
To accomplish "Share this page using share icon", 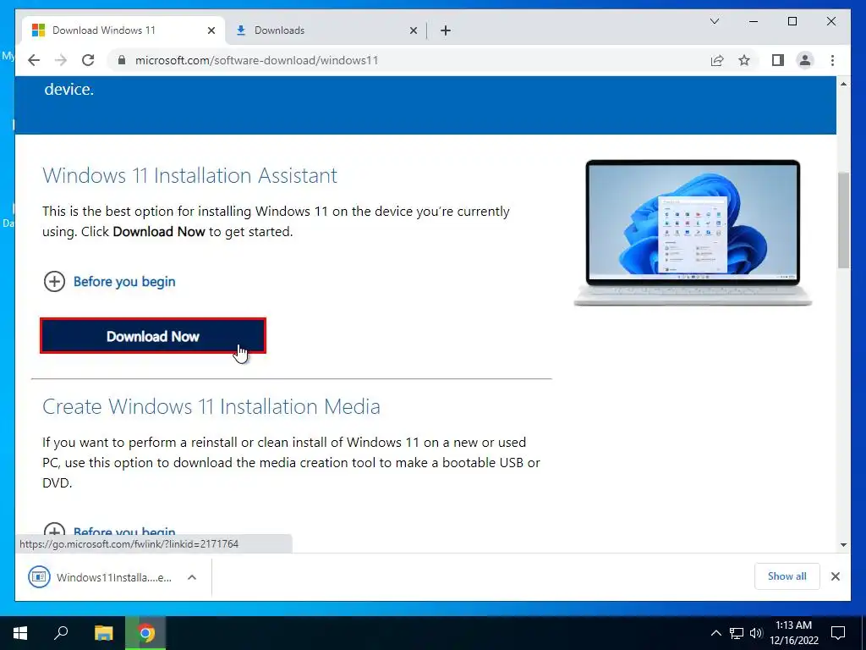I will click(x=717, y=60).
